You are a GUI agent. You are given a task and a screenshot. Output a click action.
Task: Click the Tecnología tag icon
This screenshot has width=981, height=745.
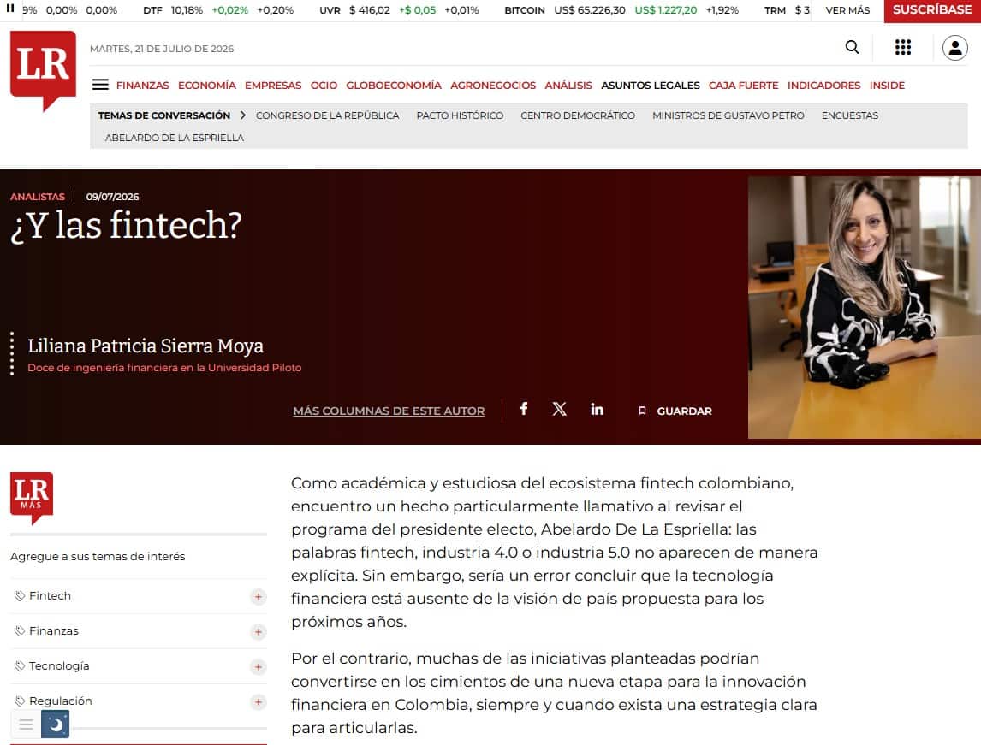[x=20, y=666]
